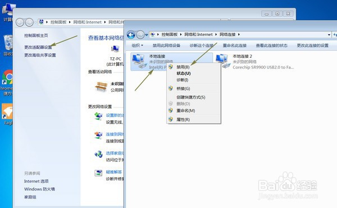The image size is (337, 208).
Task: Open Internet 选项 link in the sidebar
Action: click(x=37, y=181)
